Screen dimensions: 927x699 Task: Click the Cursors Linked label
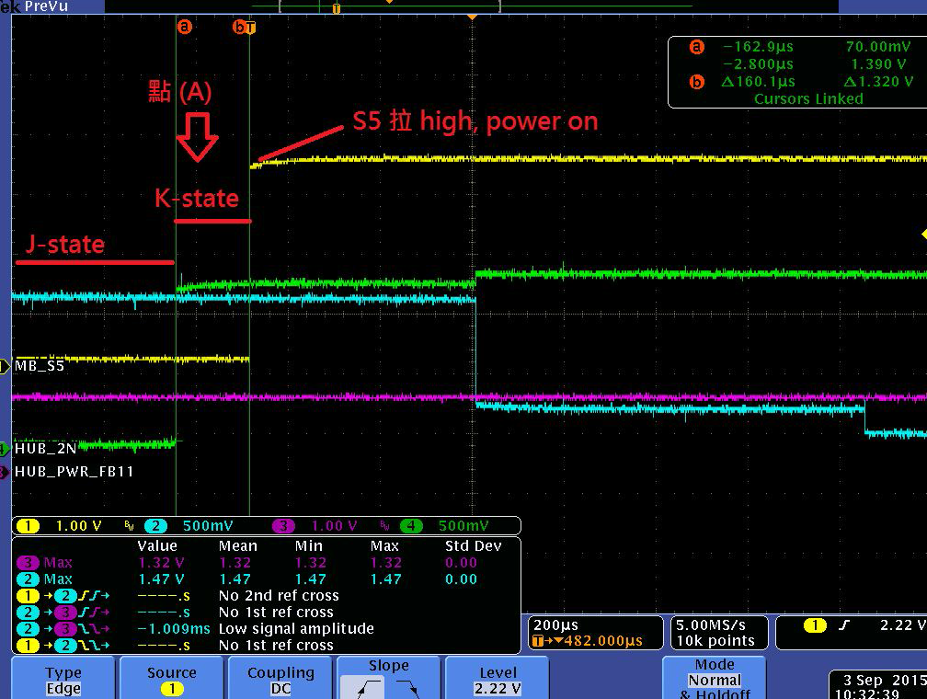808,98
